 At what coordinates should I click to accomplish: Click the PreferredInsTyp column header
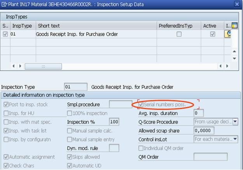[x=179, y=26]
